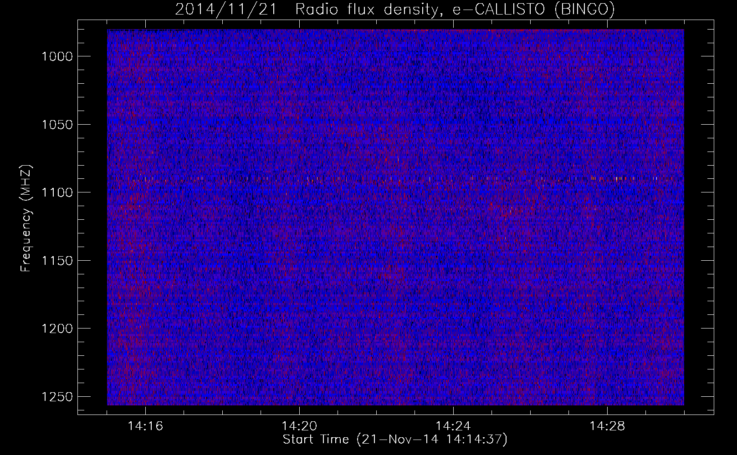This screenshot has height=455, width=737.
Task: Click the 1000 frequency tick label
Action: coord(57,56)
